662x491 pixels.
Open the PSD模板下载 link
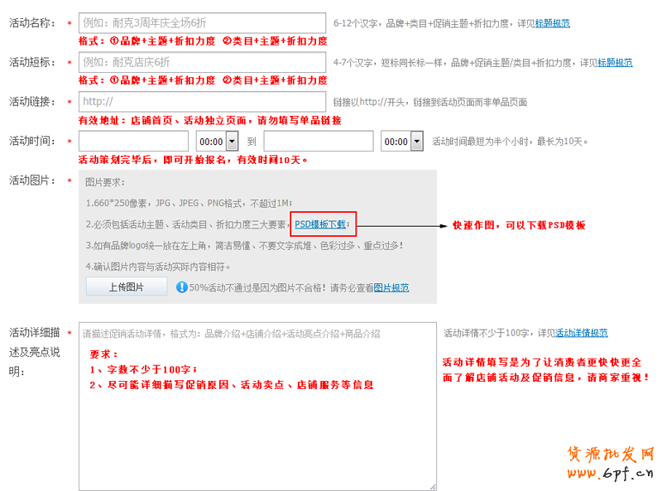tap(320, 224)
